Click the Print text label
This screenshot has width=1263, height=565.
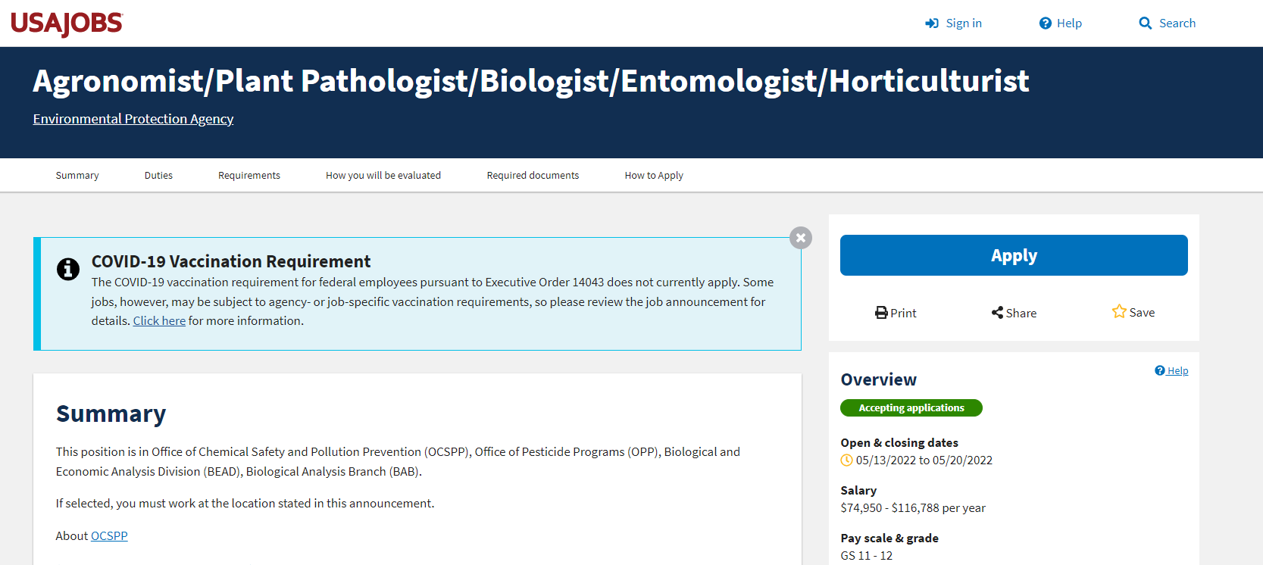click(903, 313)
